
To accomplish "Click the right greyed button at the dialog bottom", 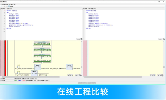I will [92, 83].
